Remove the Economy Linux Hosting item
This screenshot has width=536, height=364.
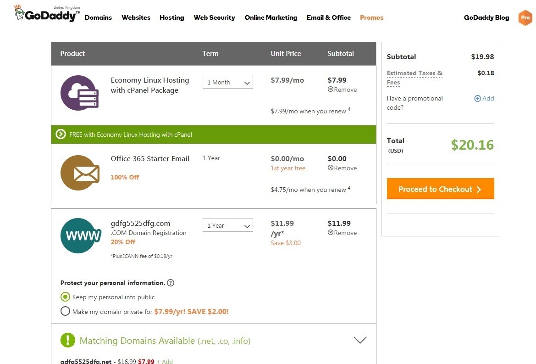pyautogui.click(x=343, y=90)
